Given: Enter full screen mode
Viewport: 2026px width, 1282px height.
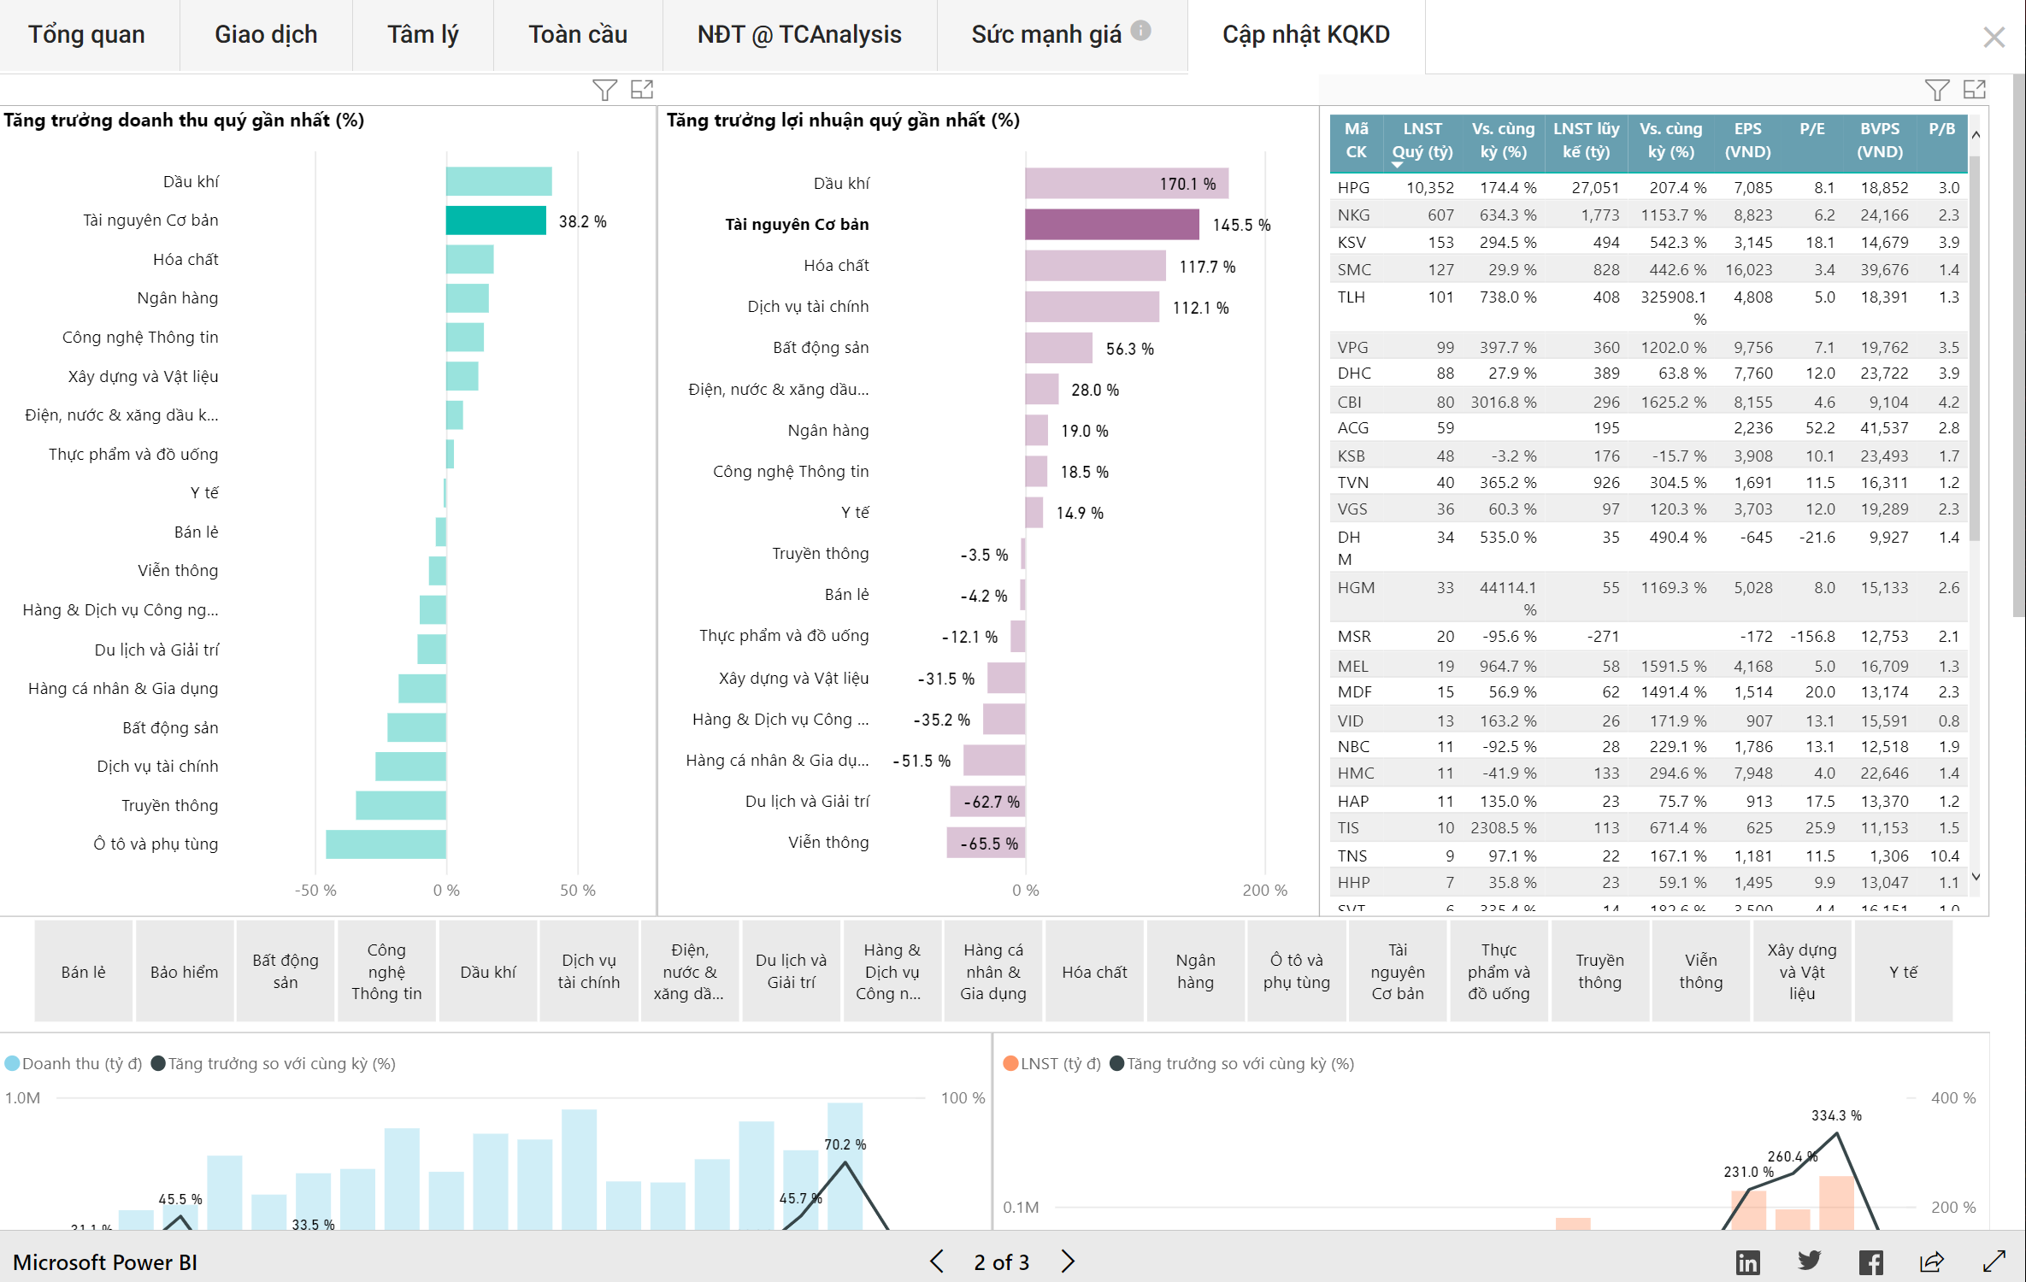Looking at the screenshot, I should [x=1994, y=1261].
